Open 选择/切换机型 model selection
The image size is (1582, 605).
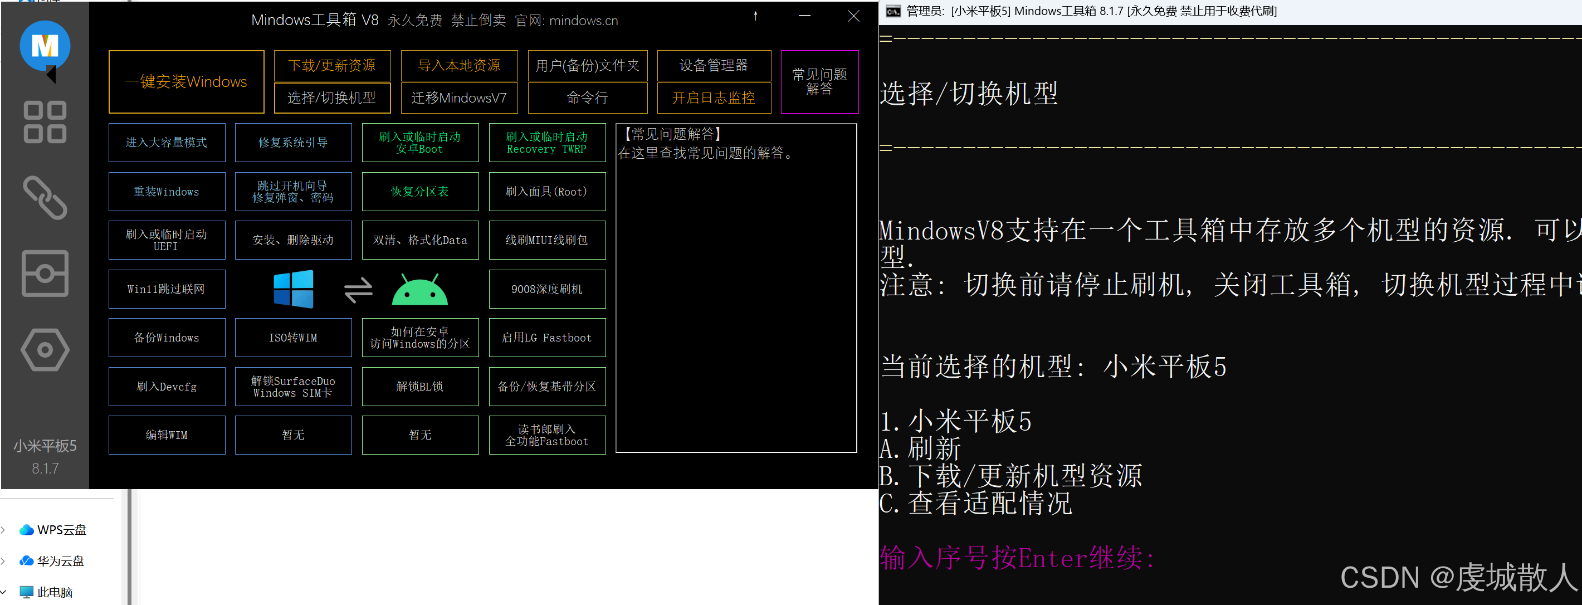point(331,97)
